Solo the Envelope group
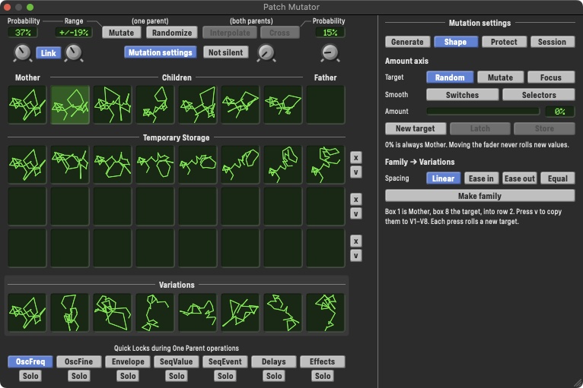This screenshot has height=388, width=583. click(x=128, y=376)
